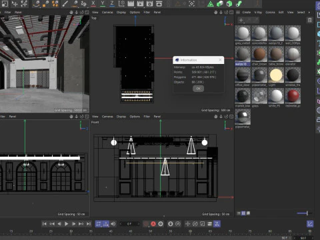Image resolution: width=320 pixels, height=240 pixels.
Task: Open Display menu in Top viewport
Action: 121,12
